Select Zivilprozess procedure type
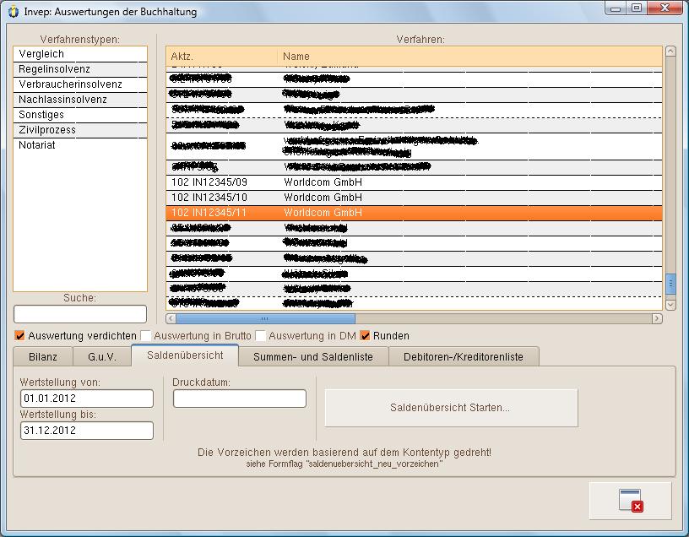Viewport: 689px width, 537px height. click(80, 130)
